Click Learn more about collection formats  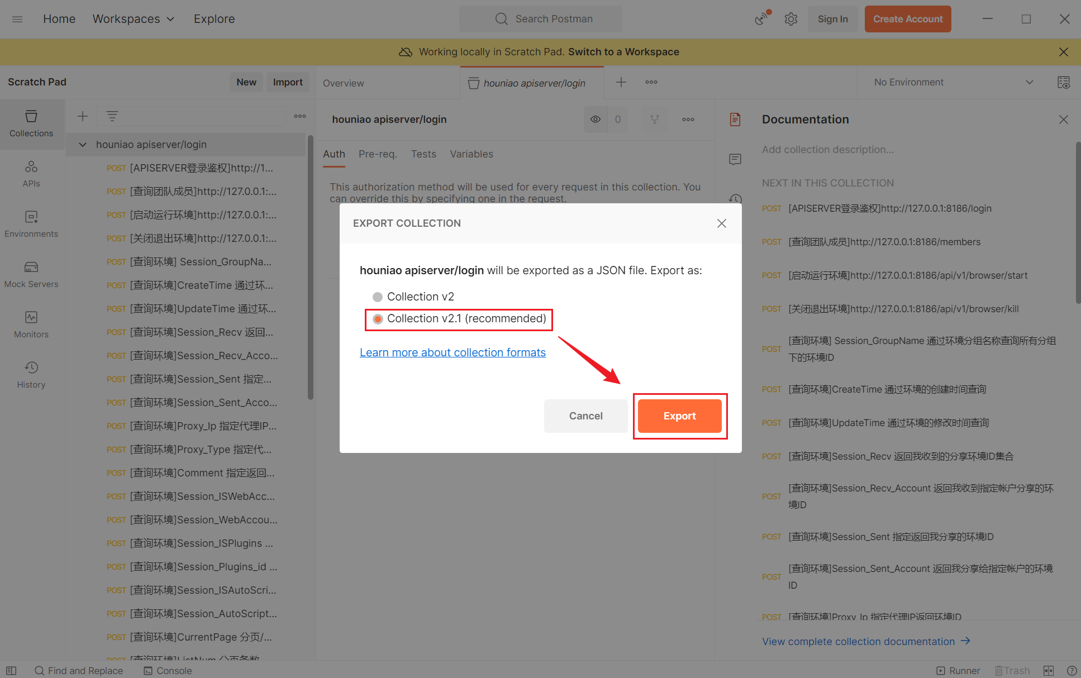[453, 352]
